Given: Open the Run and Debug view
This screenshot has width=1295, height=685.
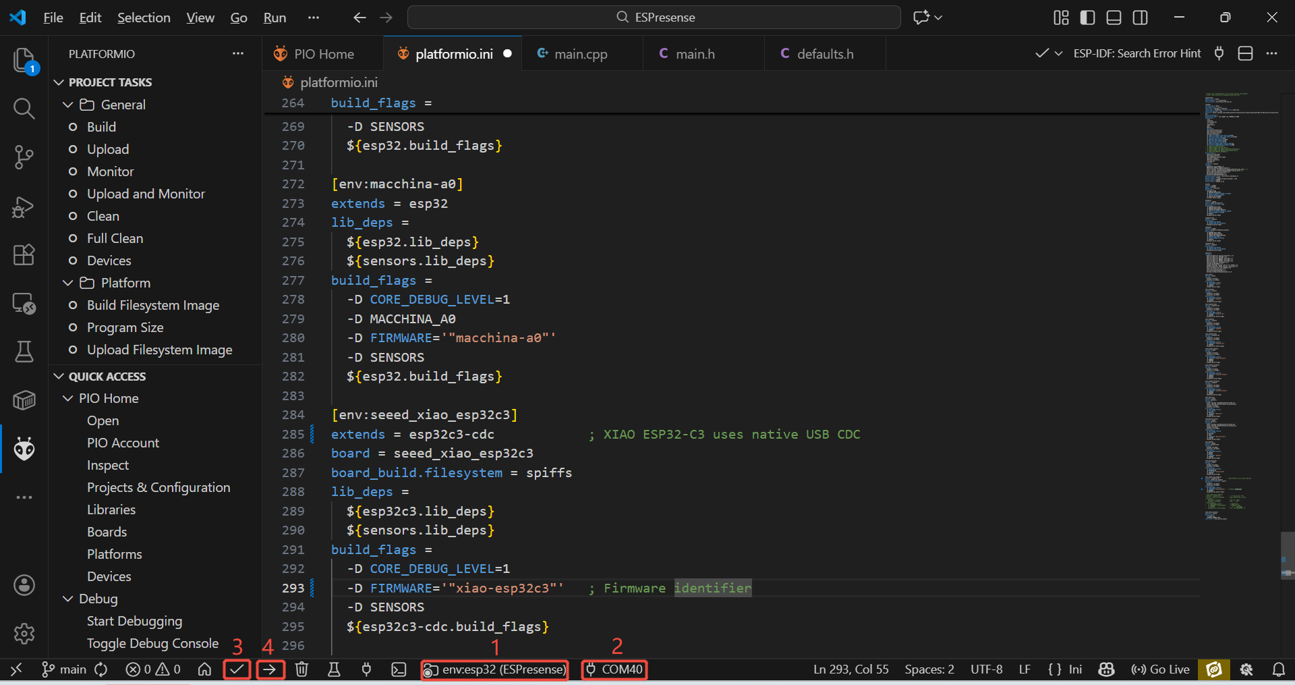Looking at the screenshot, I should [x=24, y=207].
